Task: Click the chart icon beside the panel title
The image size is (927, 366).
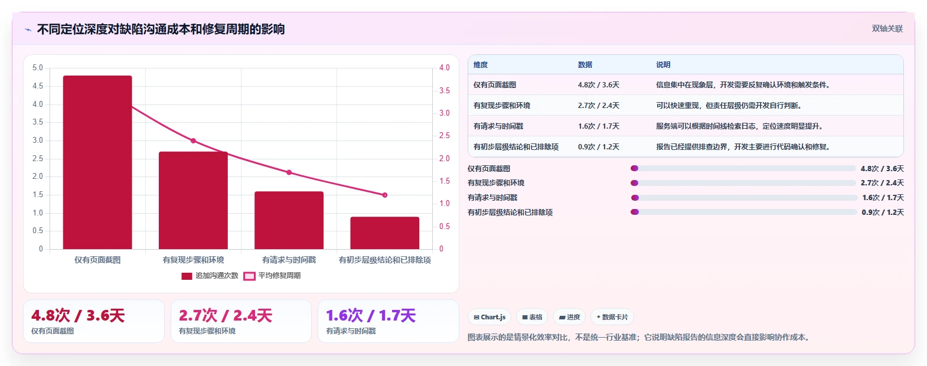Action: [28, 30]
